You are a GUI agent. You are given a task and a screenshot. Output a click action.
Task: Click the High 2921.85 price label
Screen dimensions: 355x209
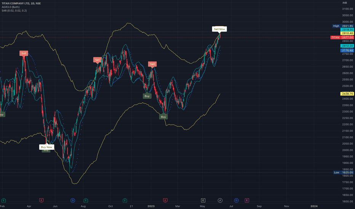343,26
